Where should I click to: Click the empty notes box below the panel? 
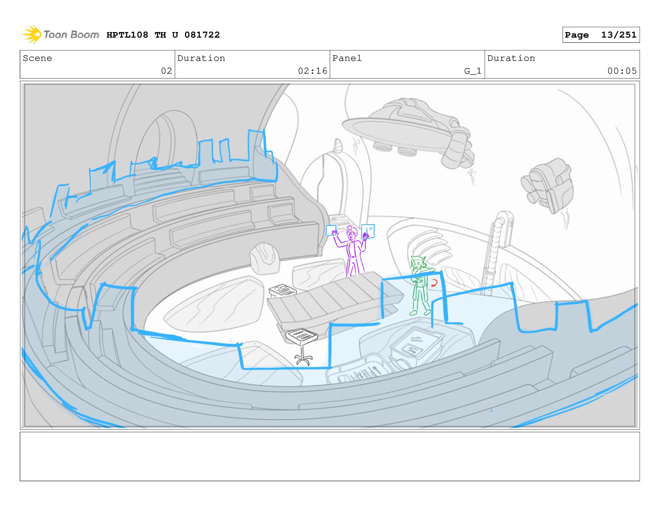click(x=330, y=457)
